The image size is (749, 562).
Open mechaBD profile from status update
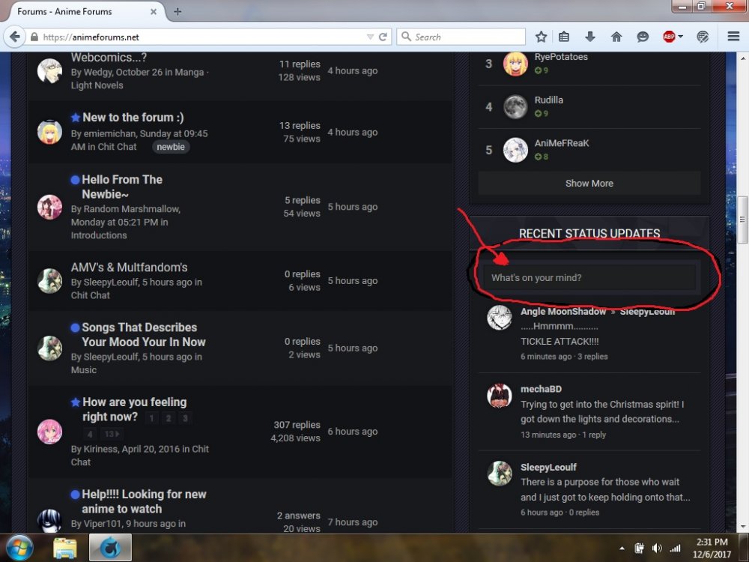[x=541, y=389]
